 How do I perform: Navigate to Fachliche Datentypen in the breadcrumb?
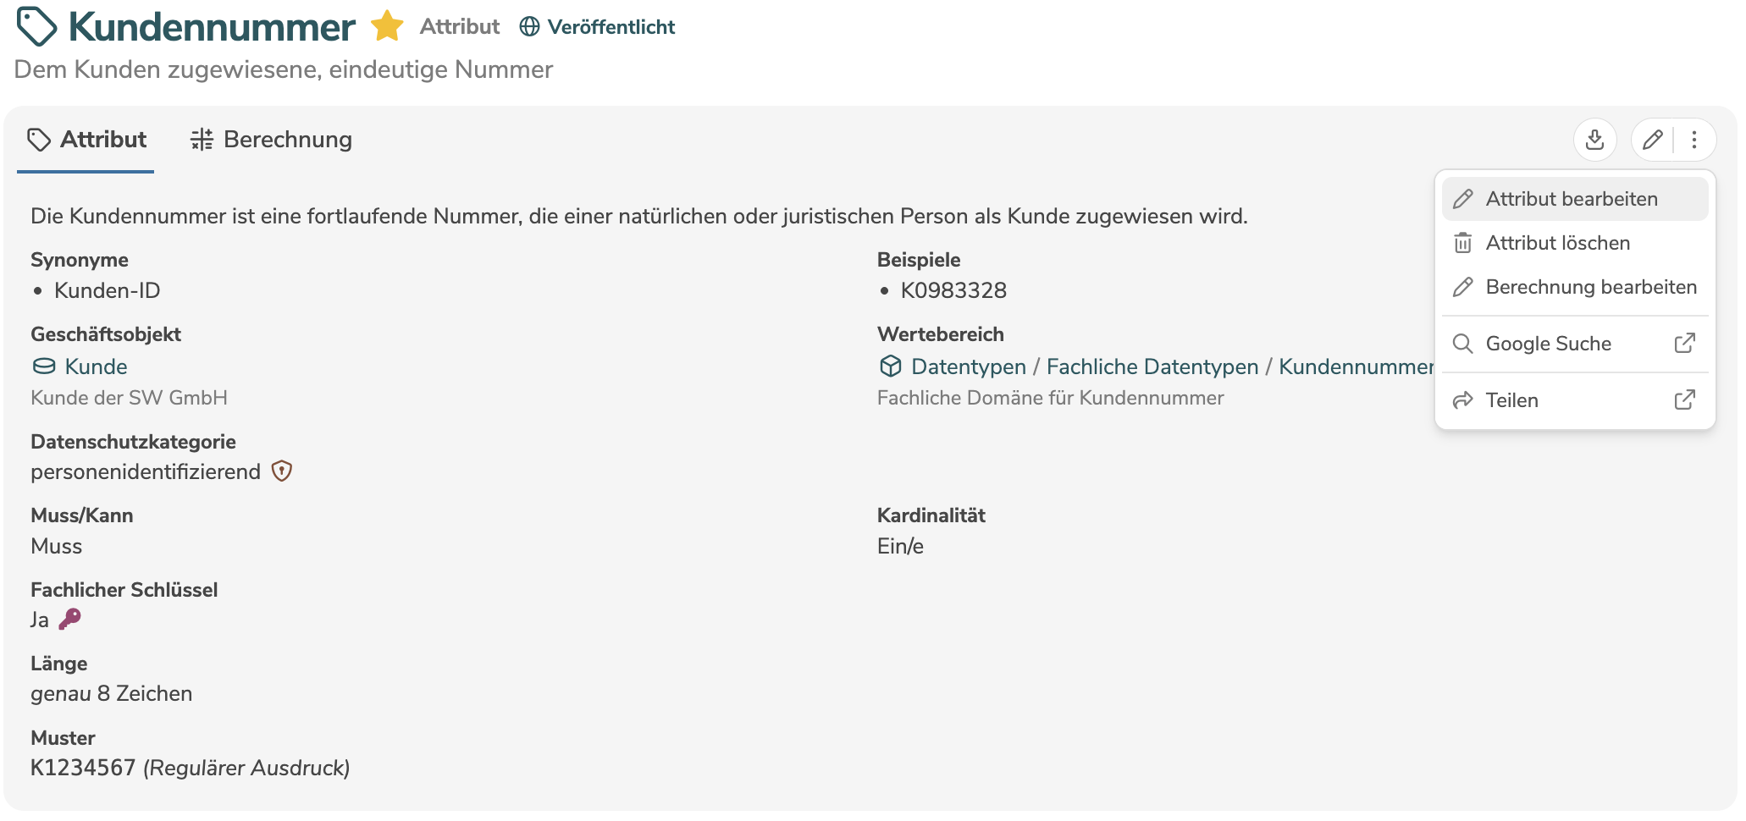1152,366
